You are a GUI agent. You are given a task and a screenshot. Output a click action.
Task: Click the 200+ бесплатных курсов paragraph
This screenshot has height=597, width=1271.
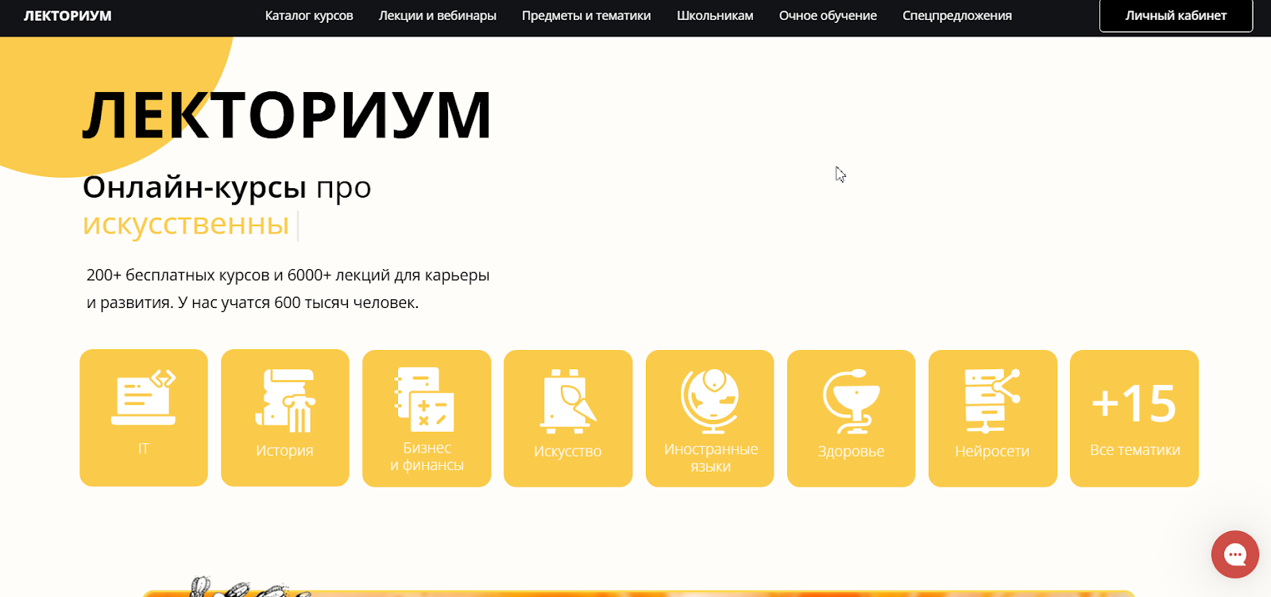click(x=288, y=289)
